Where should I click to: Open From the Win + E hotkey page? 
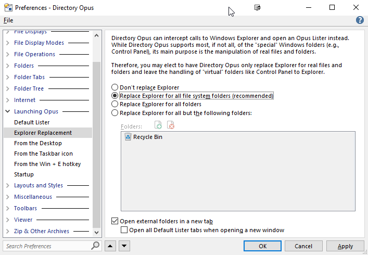[x=48, y=164]
